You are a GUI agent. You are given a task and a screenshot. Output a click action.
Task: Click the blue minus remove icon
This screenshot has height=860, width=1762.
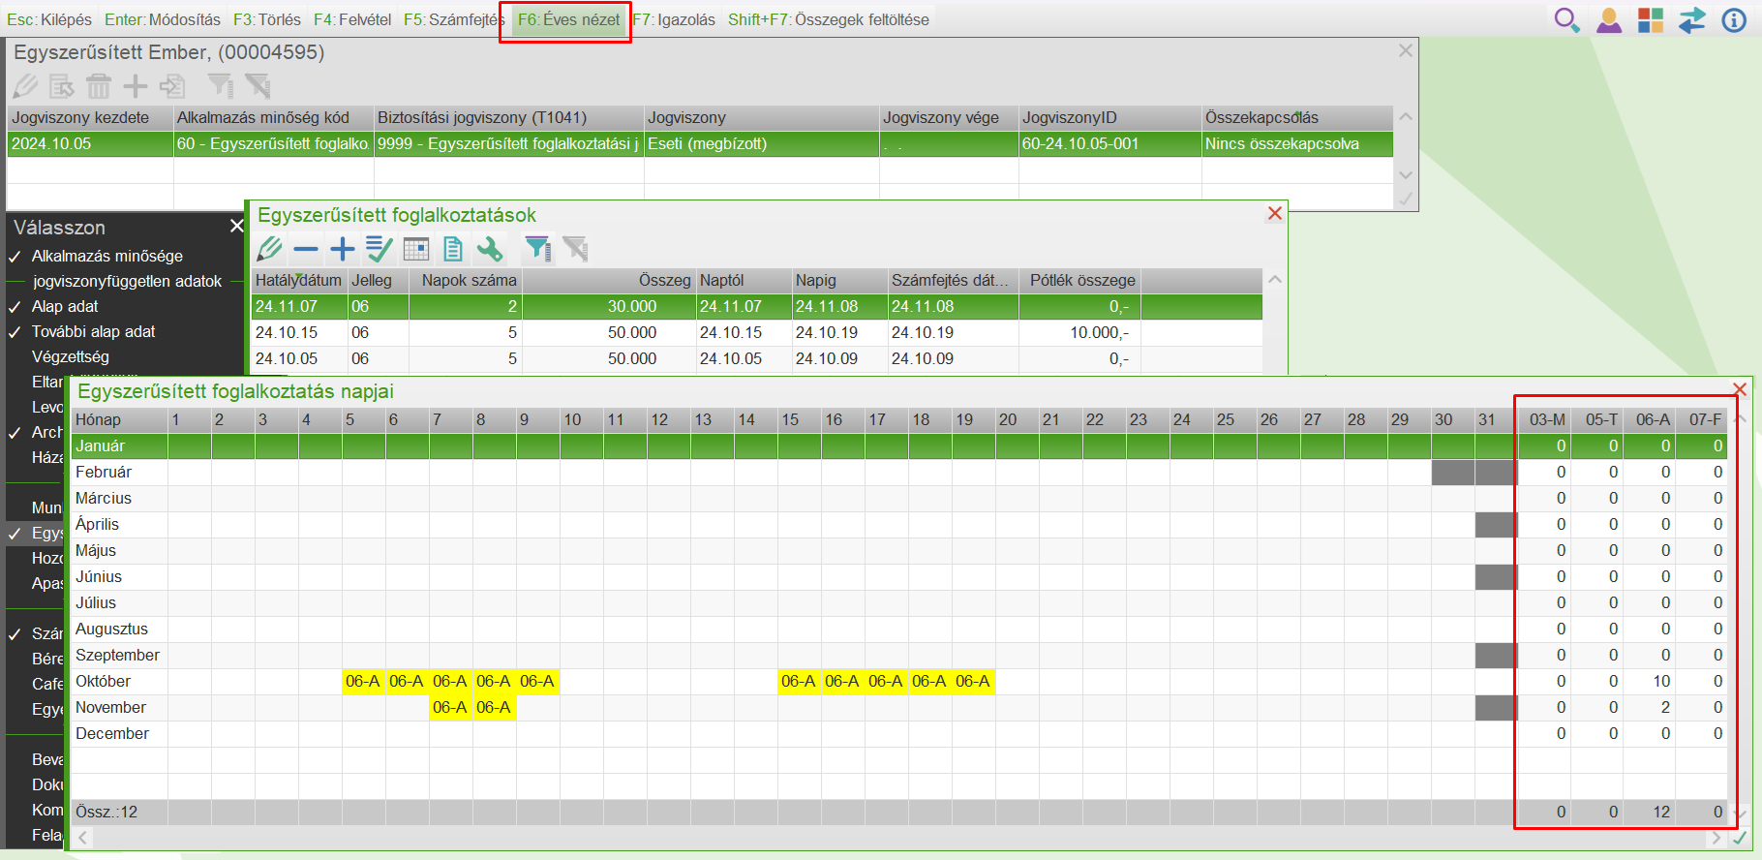point(306,250)
